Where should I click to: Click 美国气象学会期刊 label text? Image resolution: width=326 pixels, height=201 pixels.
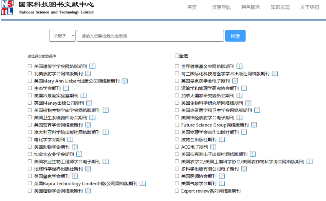(x=199, y=183)
